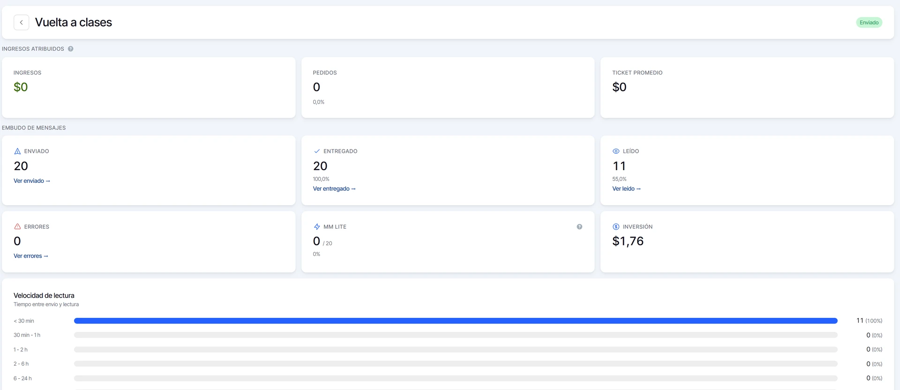This screenshot has width=900, height=390.
Task: Click the '2 - 6 h' progress bar
Action: pos(456,364)
